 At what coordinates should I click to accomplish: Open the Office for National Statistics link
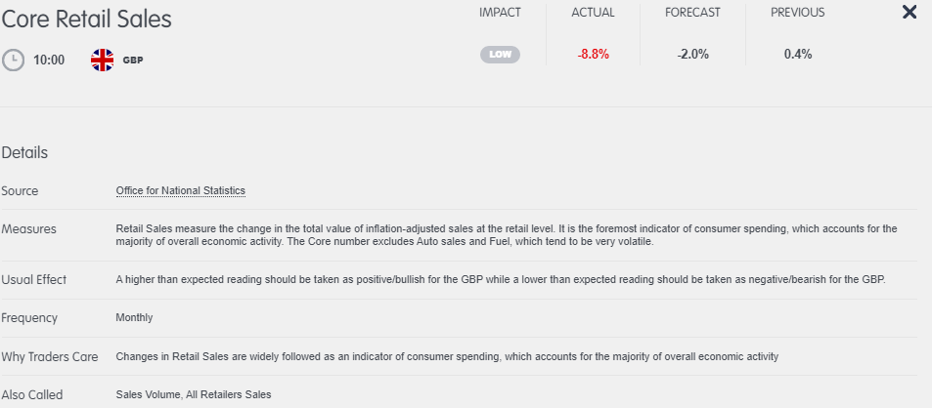point(181,191)
